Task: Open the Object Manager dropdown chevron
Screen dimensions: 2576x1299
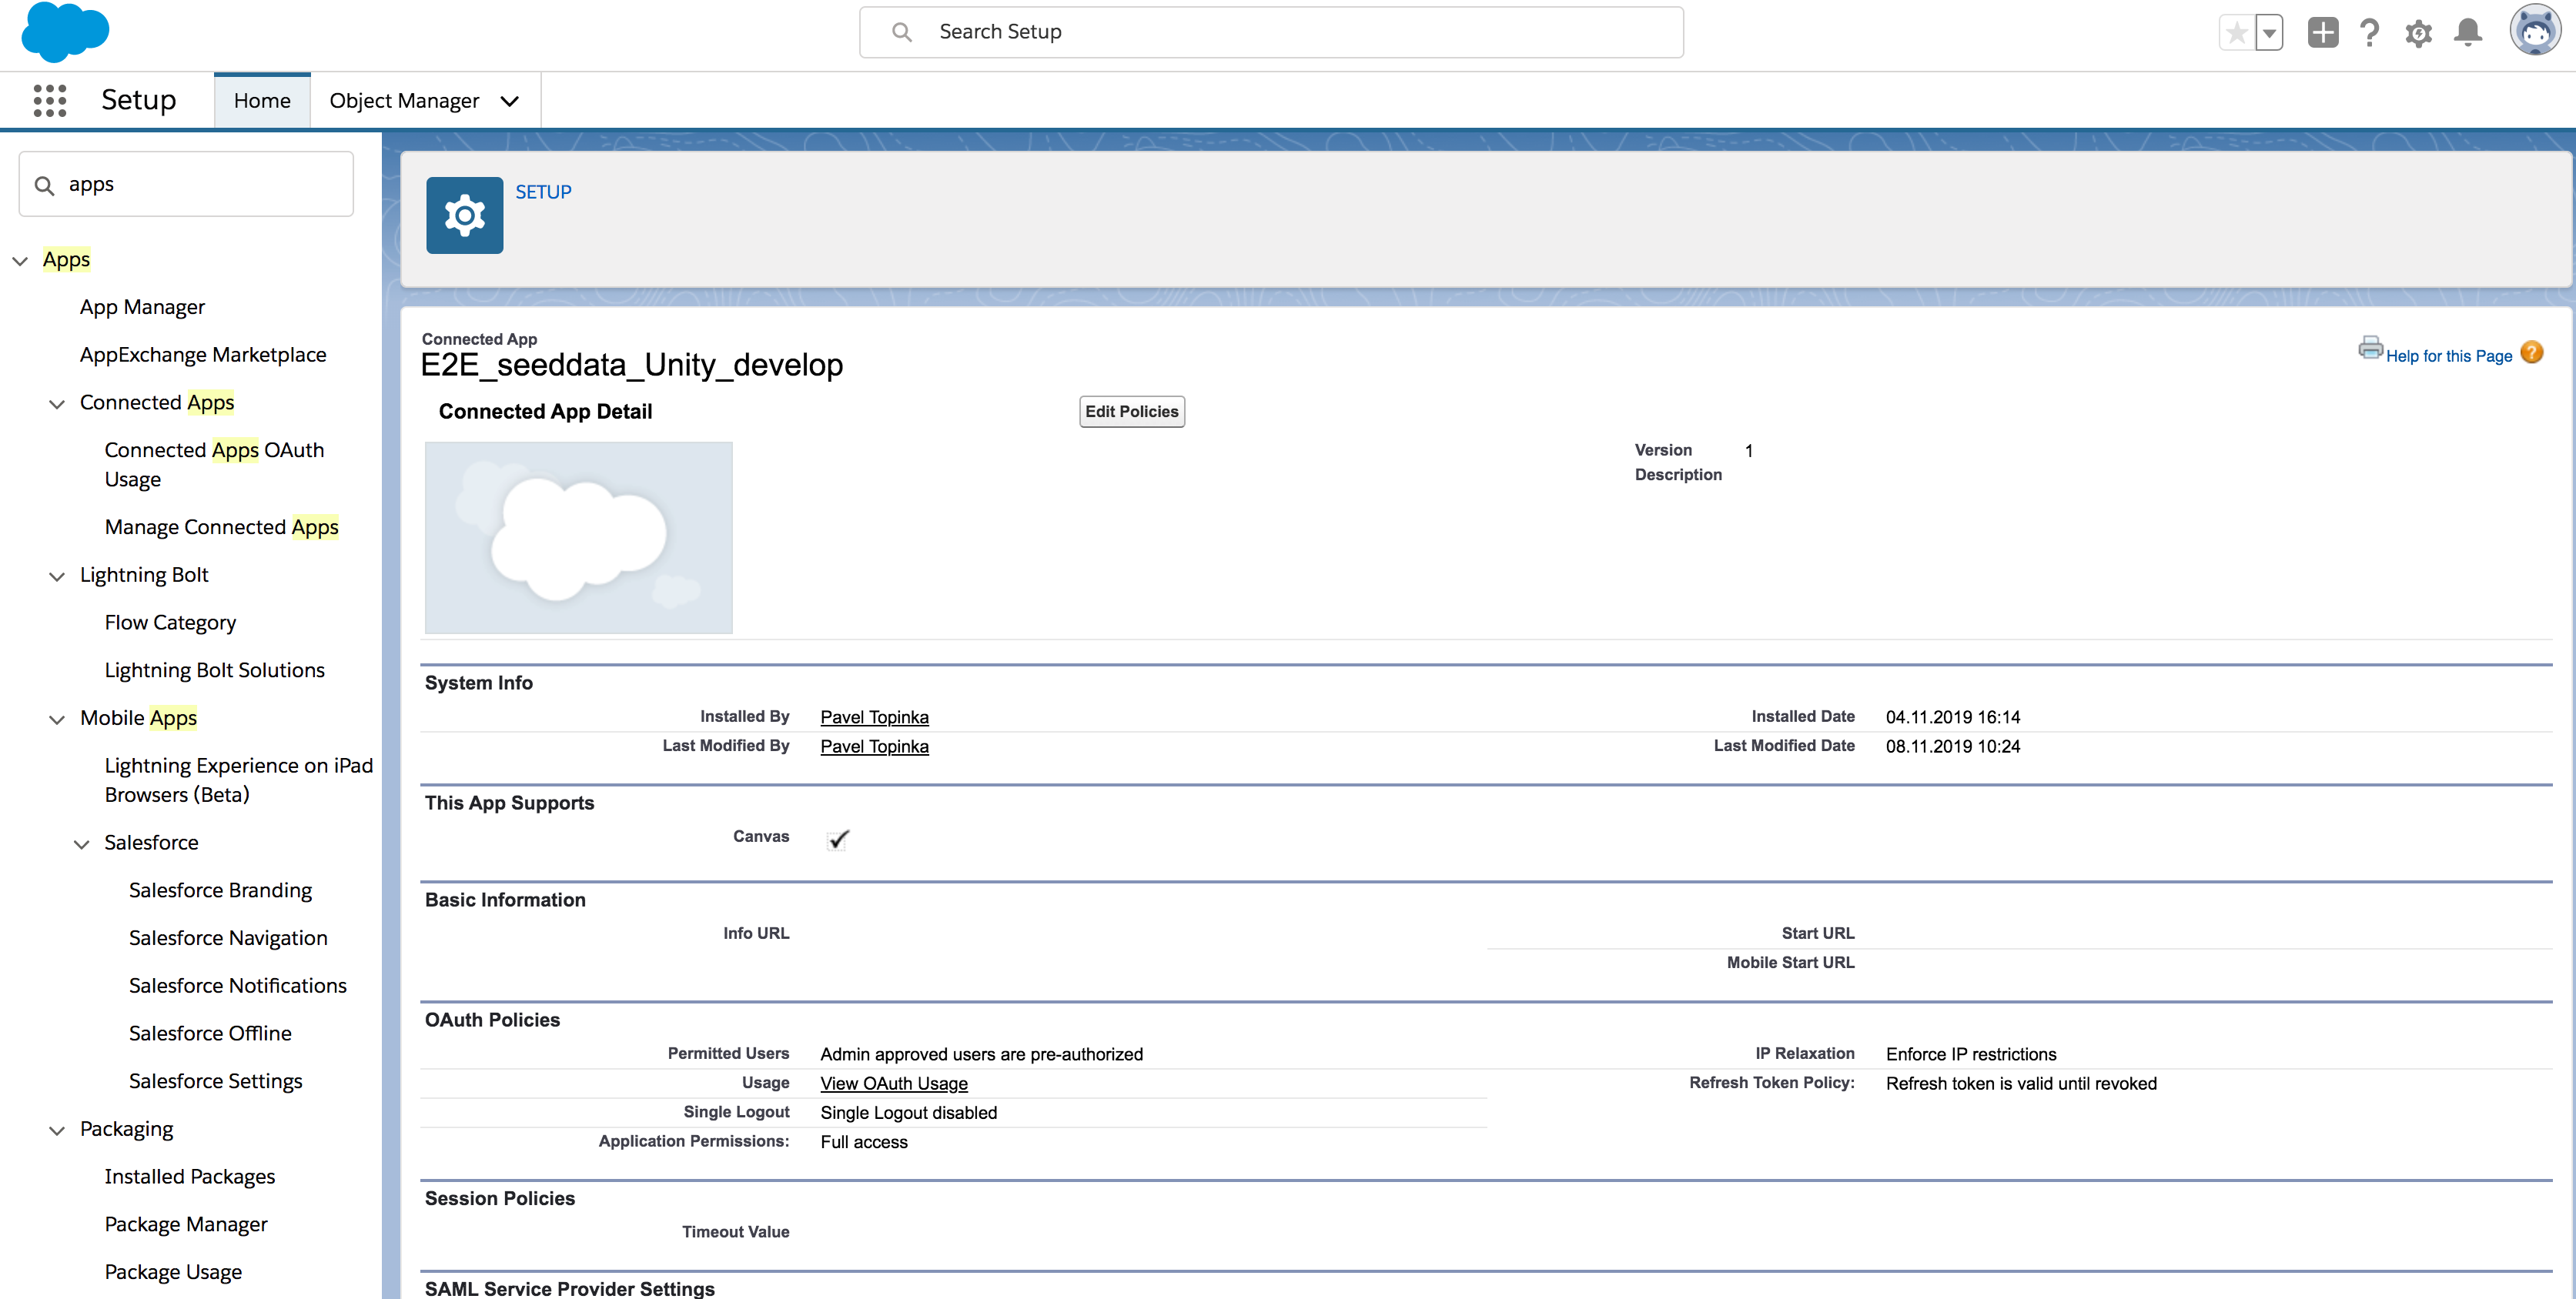Action: [x=510, y=101]
